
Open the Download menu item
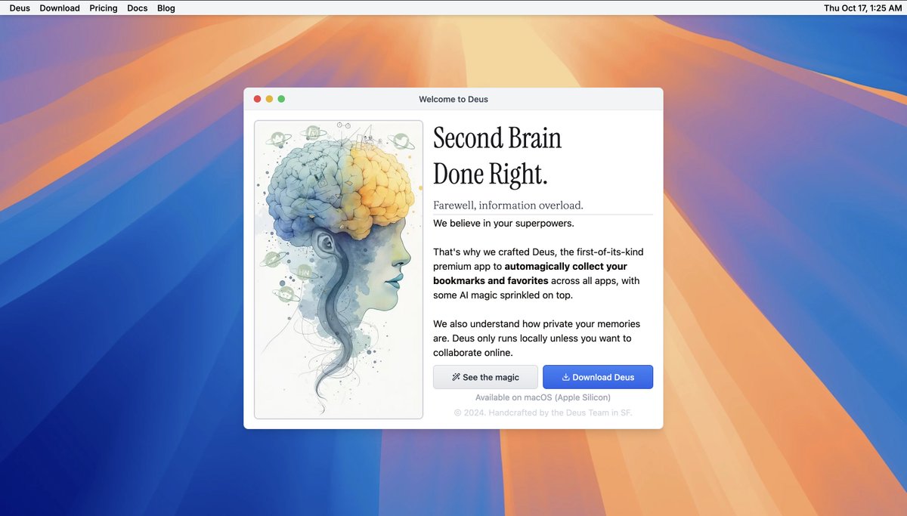tap(60, 8)
